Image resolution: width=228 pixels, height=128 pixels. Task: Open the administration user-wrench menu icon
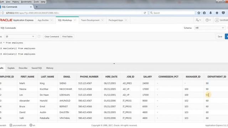[198, 20]
